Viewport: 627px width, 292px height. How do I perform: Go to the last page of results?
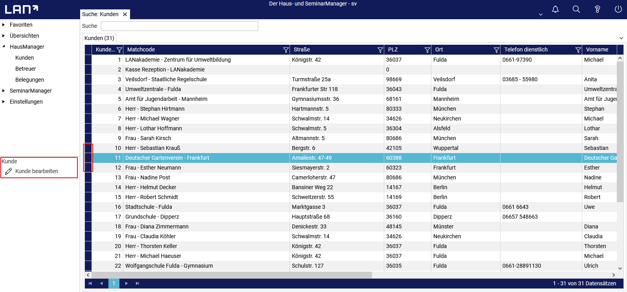click(137, 283)
